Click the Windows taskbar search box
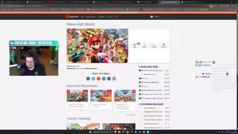Screen dimensions: 238x134 [103, 132]
